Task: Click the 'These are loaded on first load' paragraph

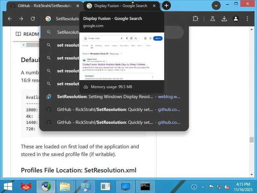Action: (x=80, y=150)
